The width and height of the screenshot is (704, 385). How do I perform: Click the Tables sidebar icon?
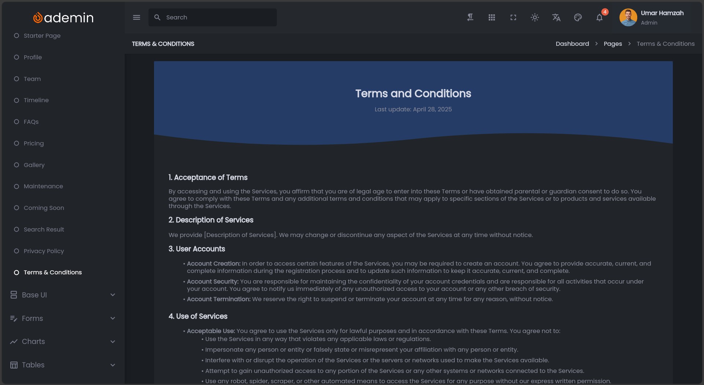(14, 365)
